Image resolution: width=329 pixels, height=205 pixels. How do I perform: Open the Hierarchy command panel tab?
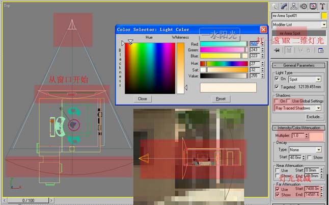pos(293,6)
